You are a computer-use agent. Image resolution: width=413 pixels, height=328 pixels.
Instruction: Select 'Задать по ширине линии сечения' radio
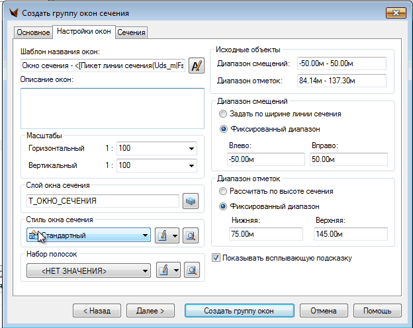pyautogui.click(x=222, y=114)
